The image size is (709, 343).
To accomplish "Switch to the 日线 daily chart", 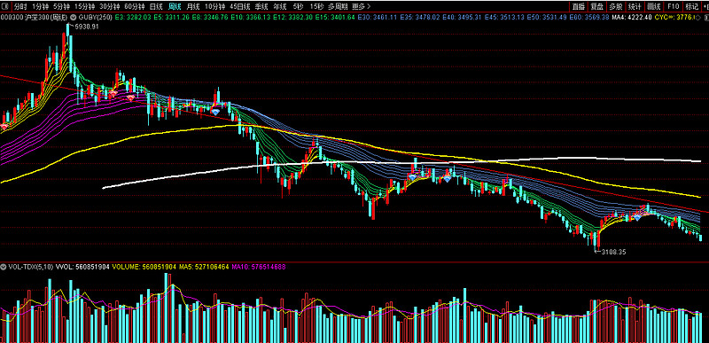I will tap(156, 6).
